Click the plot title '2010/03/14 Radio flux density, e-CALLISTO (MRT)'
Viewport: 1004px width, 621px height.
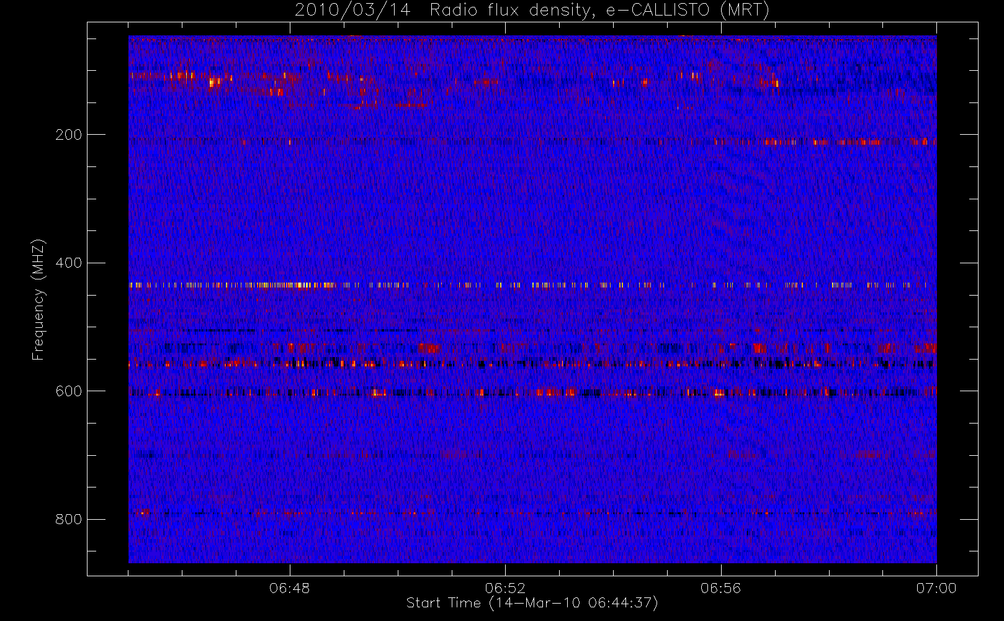click(x=532, y=11)
